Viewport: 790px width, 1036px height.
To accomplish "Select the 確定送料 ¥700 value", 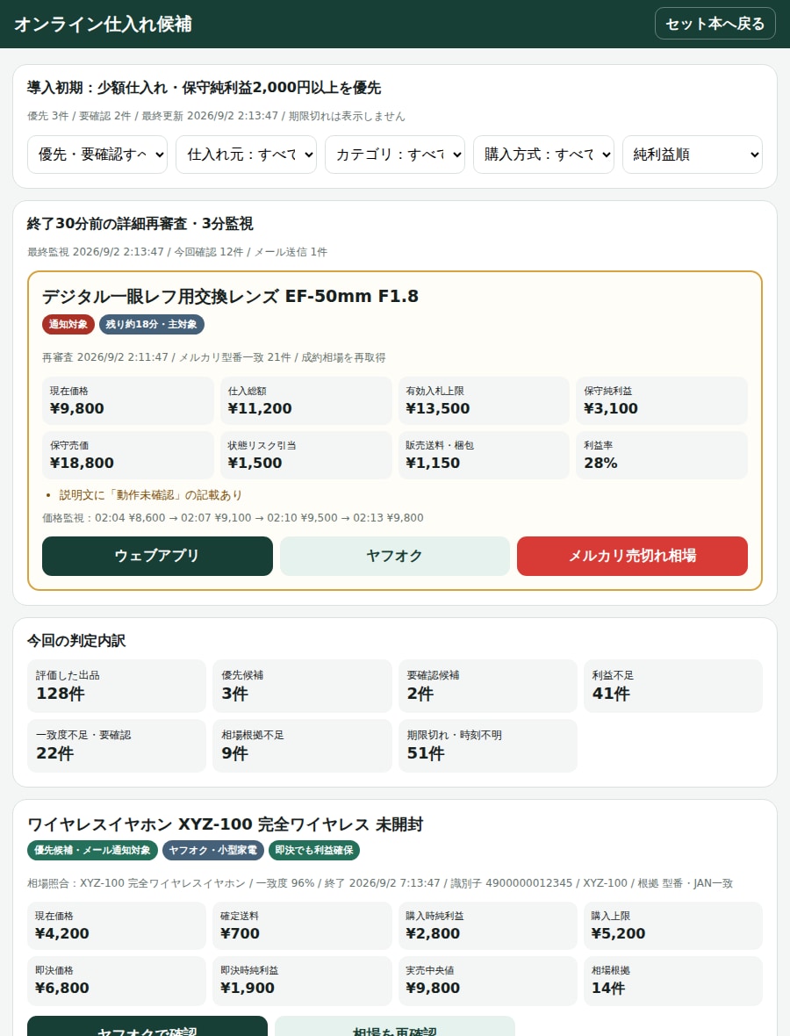I will (x=302, y=925).
